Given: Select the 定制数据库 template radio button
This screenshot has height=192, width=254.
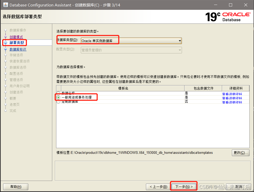Looking at the screenshot, I should tap(58, 102).
